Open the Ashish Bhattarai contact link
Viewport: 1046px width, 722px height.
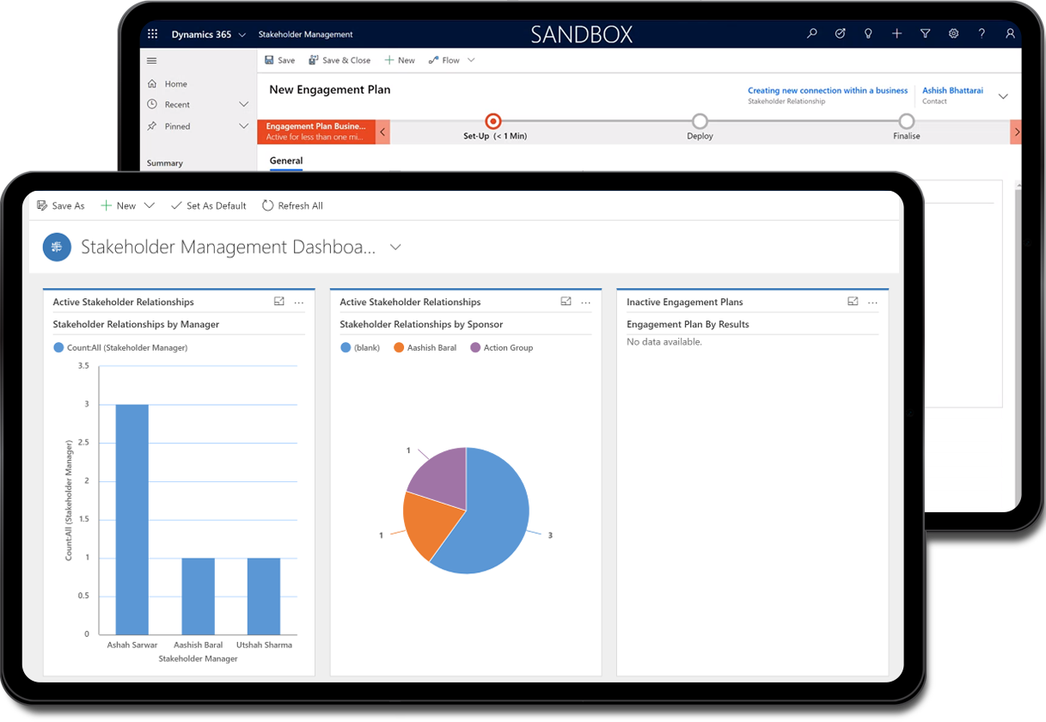pos(952,90)
